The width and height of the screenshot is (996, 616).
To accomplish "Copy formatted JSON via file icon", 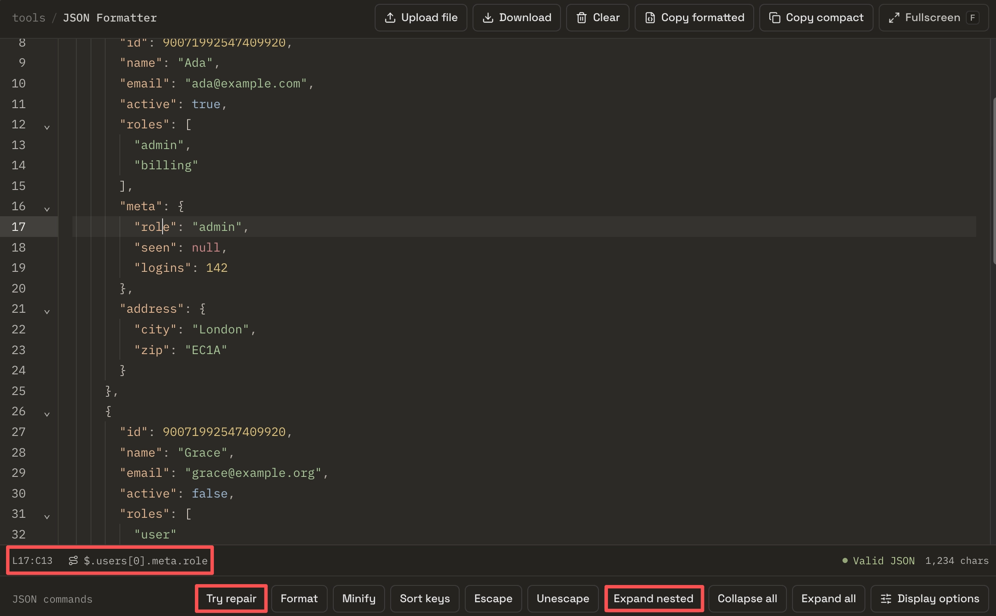I will click(694, 18).
